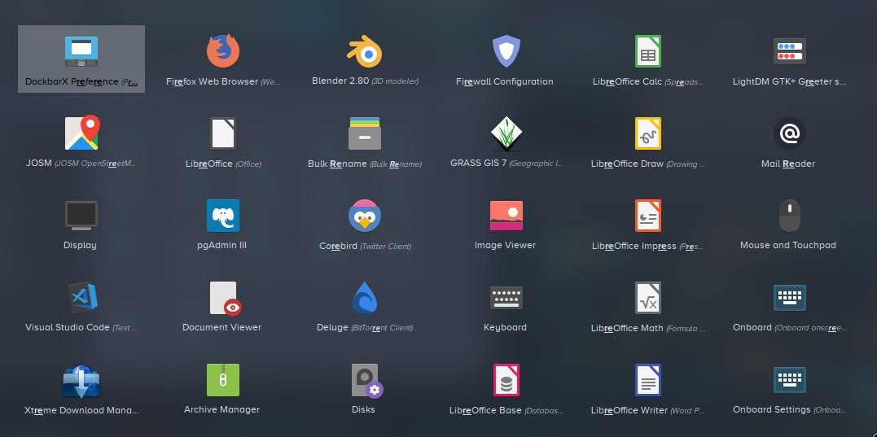Open Keyboard settings icon
The image size is (877, 437).
click(x=506, y=297)
